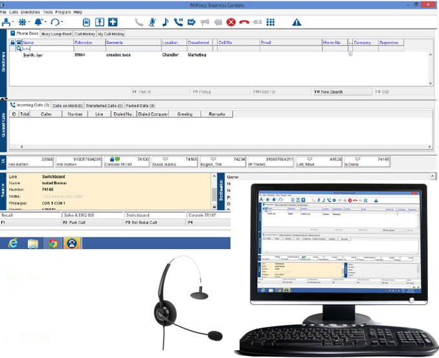Image resolution: width=439 pixels, height=358 pixels.
Task: Open the dropdown arrow beside bell icon
Action: coord(45,21)
